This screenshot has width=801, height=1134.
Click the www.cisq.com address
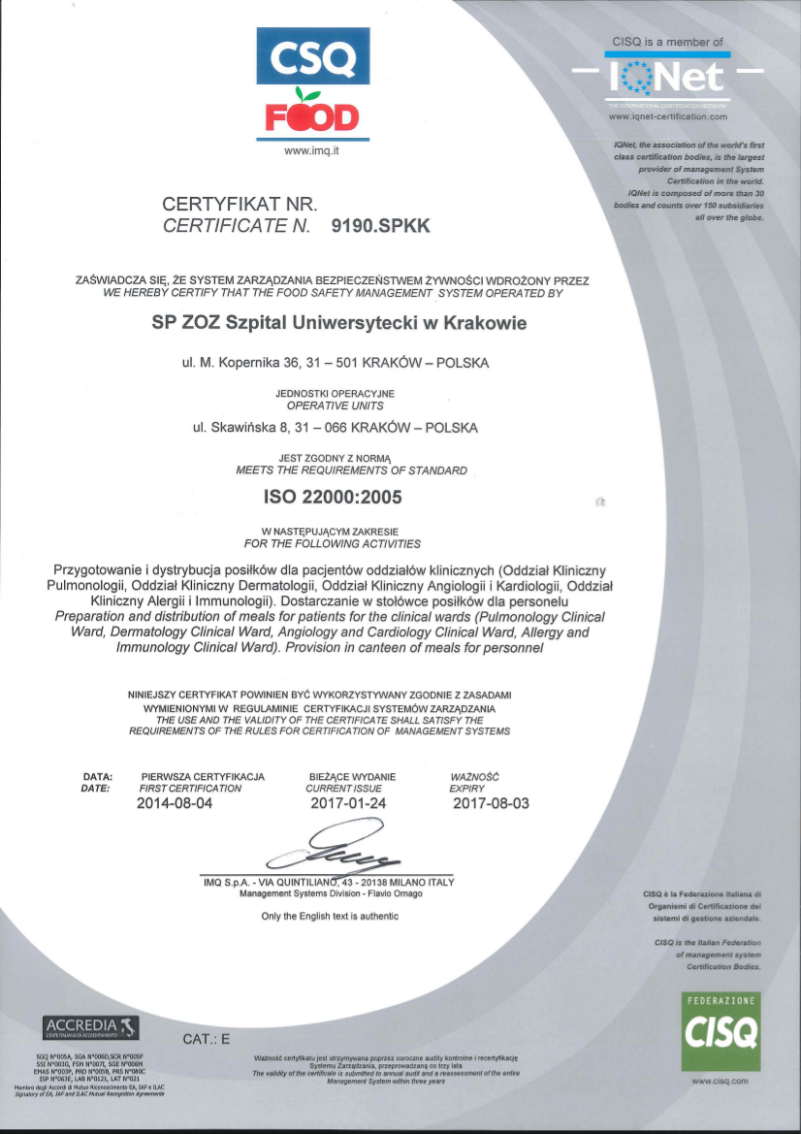(720, 1082)
